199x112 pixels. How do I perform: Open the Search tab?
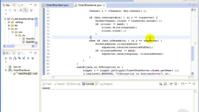[x=59, y=84]
